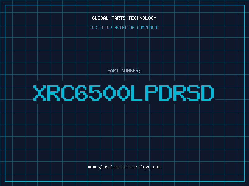249x186 pixels.
Task: Click the GLOBAL PARTS-TECHNOLOGY heading
Action: (x=124, y=18)
